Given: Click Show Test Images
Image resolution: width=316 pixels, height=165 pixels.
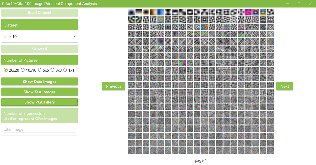Looking at the screenshot, I should [x=39, y=92].
